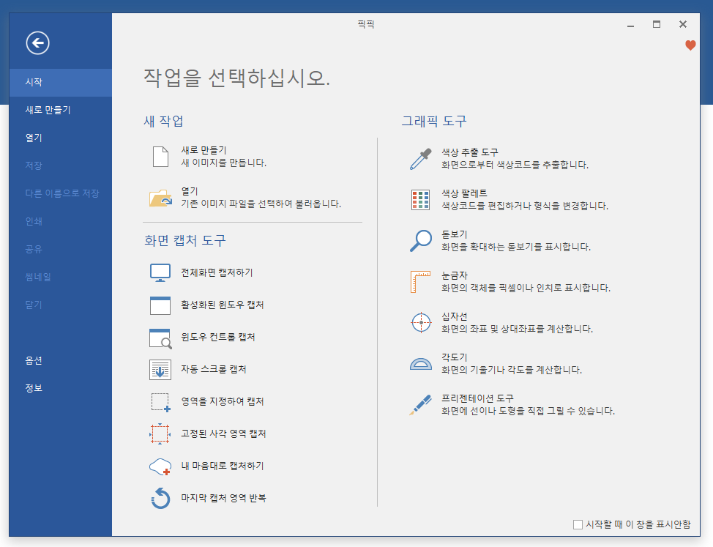This screenshot has height=547, width=713.
Task: Click the magnifier-window icon for 윈도우 컨트롤 캡처
Action: coord(160,338)
